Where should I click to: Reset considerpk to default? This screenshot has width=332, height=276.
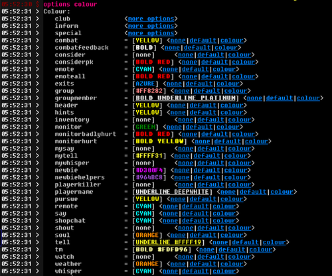(214, 62)
